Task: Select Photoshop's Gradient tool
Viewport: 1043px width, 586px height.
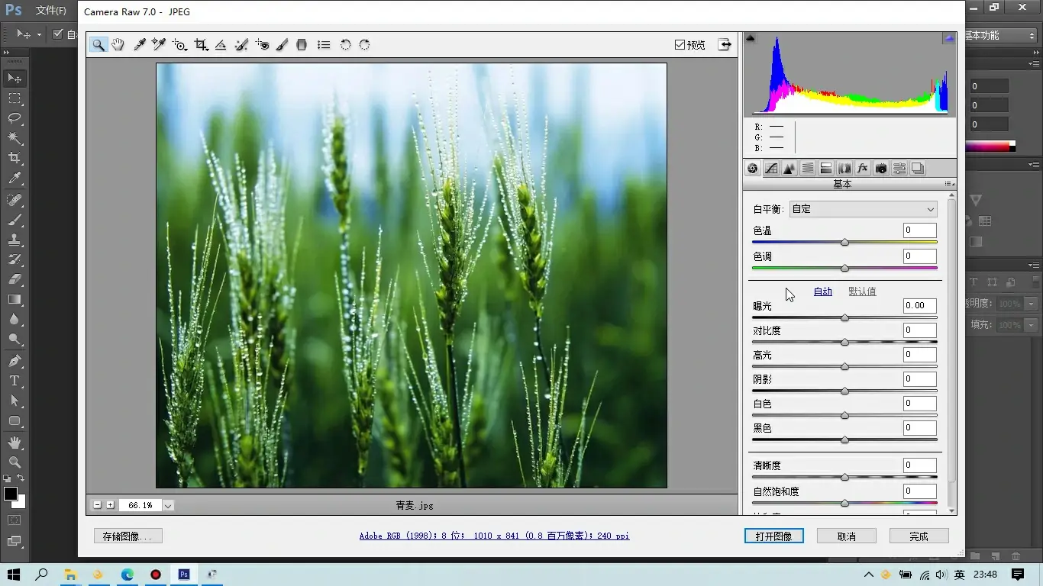Action: pyautogui.click(x=15, y=300)
